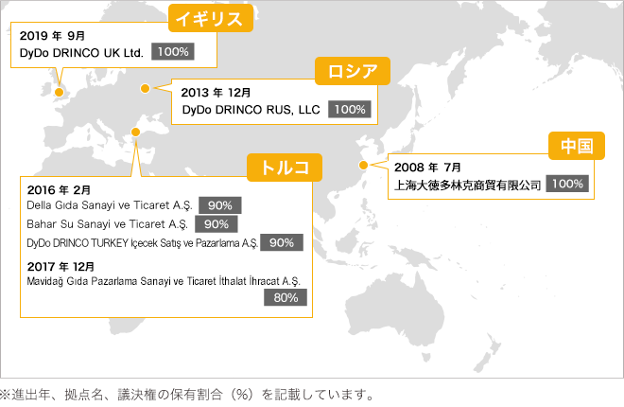Viewport: 624px width, 407px height.
Task: Select the 2013 年 12月 date
Action: click(x=216, y=93)
